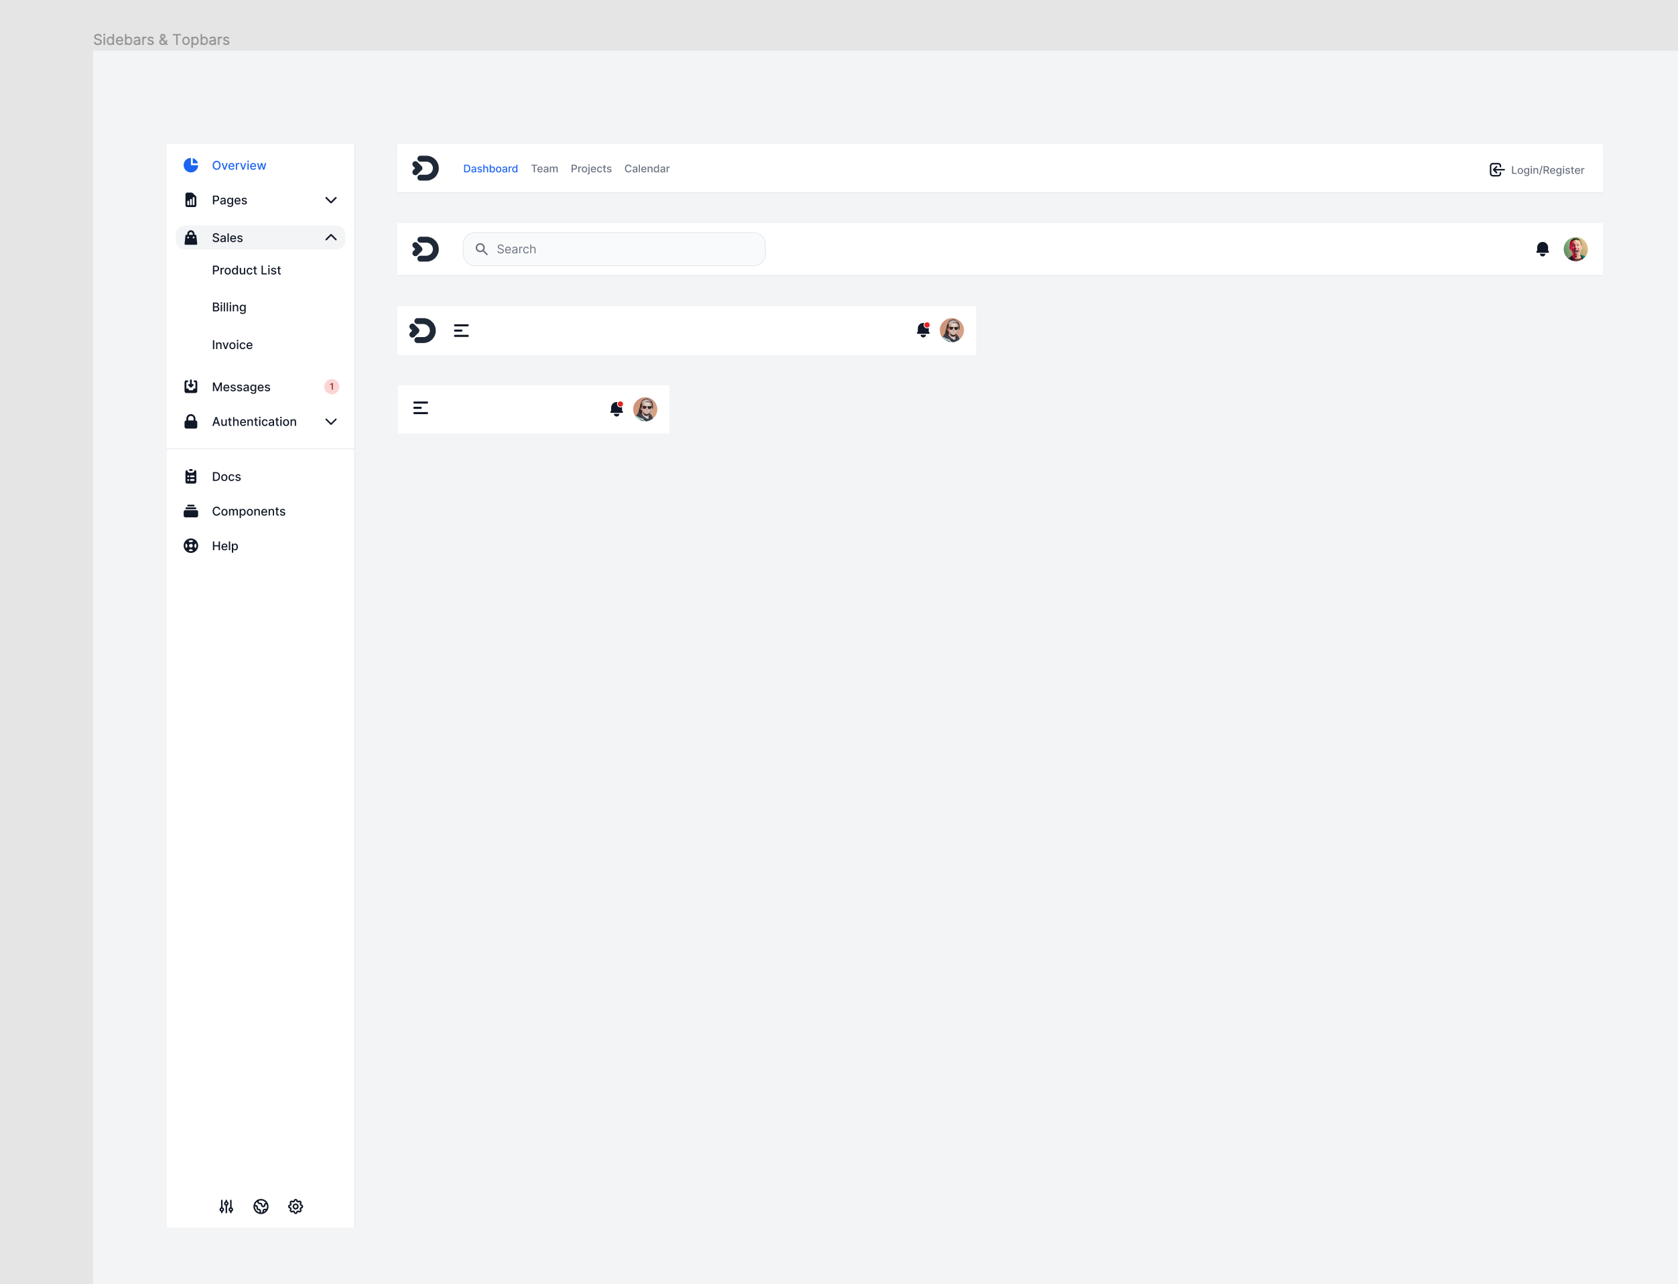
Task: Expand the Authentication chevron
Action: click(x=331, y=422)
